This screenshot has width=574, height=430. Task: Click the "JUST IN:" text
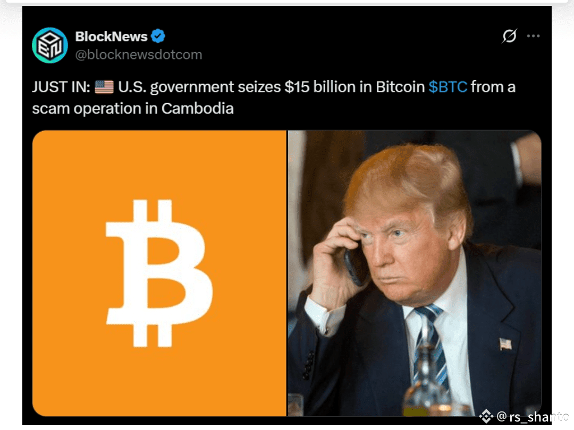[61, 87]
